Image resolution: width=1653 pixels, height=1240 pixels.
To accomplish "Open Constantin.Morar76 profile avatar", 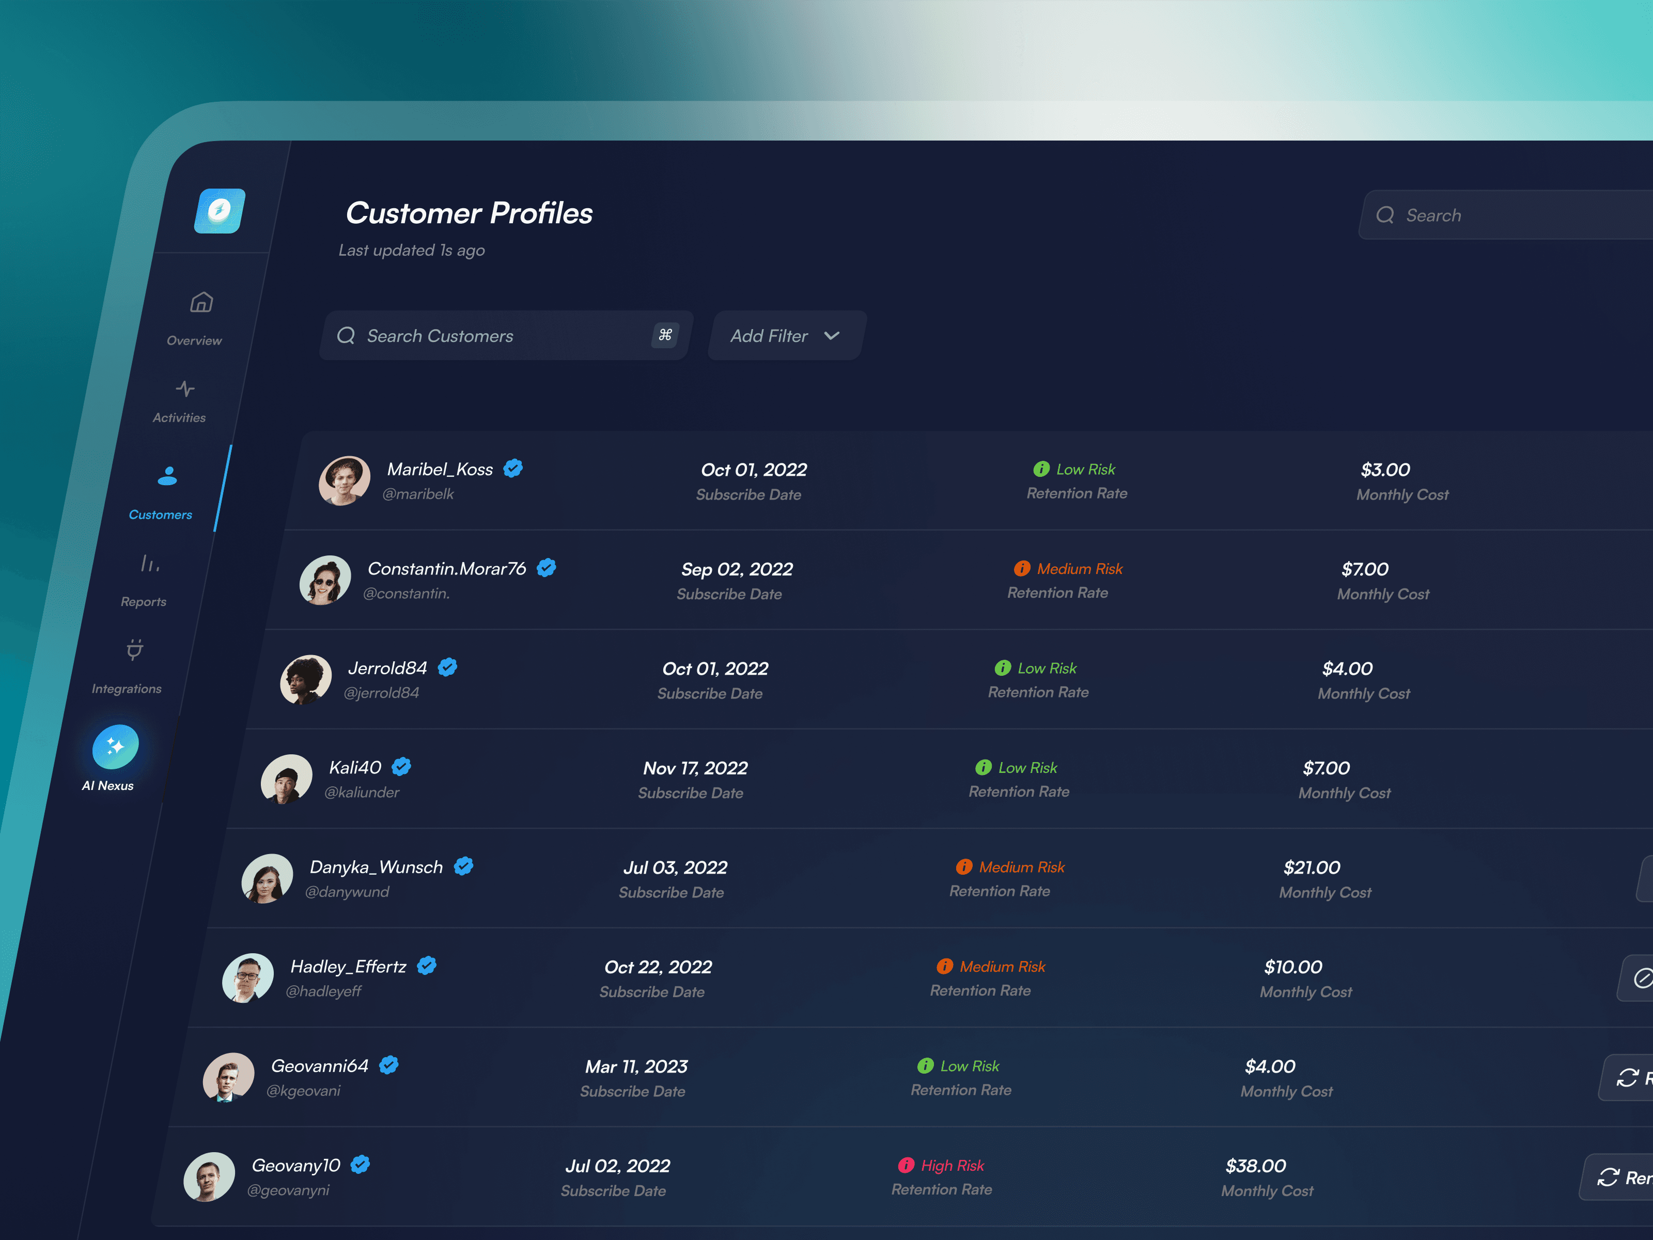I will click(325, 580).
